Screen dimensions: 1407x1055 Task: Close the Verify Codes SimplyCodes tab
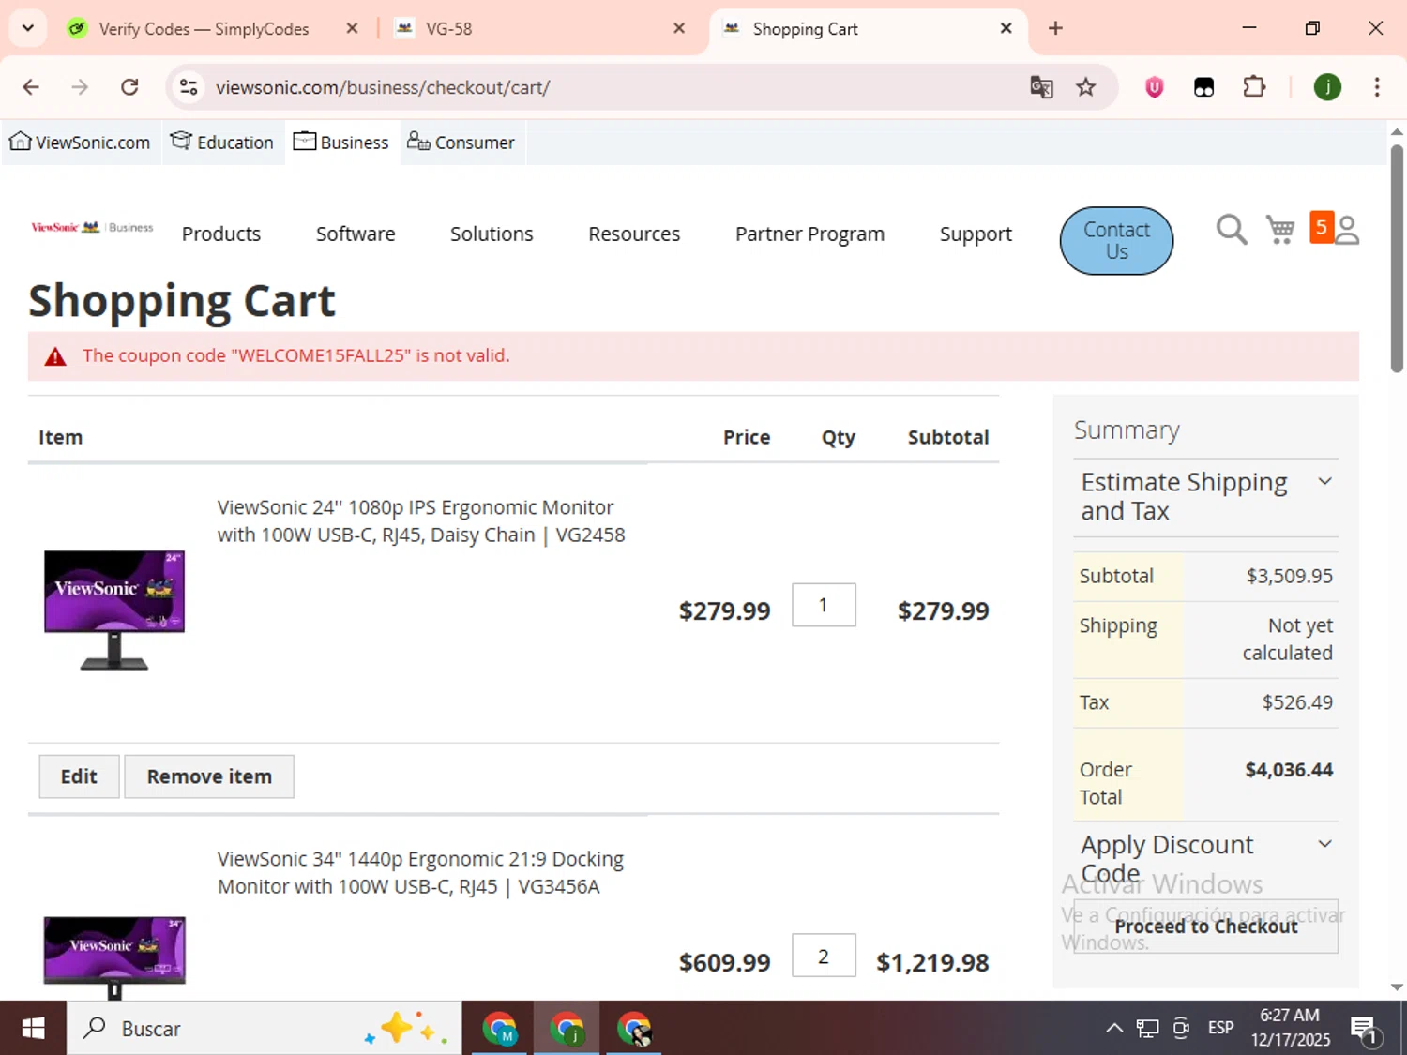click(352, 28)
